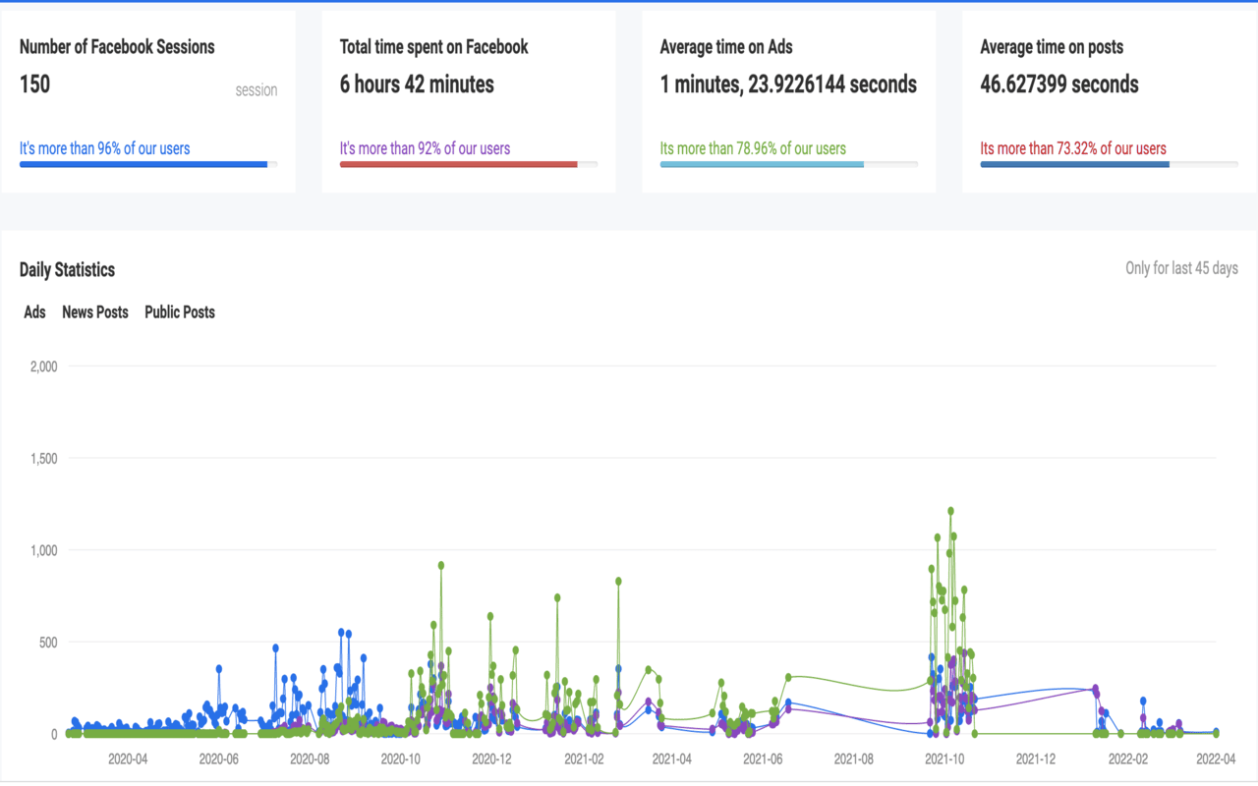Viewport: 1258px width, 786px height.
Task: Click the Average time on Ads heading
Action: pos(726,46)
